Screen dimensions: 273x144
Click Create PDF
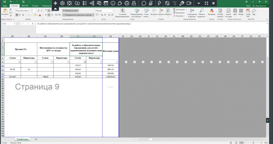[x=248, y=13]
